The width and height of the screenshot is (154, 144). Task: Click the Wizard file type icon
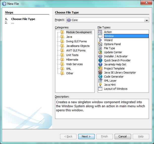click(x=100, y=40)
